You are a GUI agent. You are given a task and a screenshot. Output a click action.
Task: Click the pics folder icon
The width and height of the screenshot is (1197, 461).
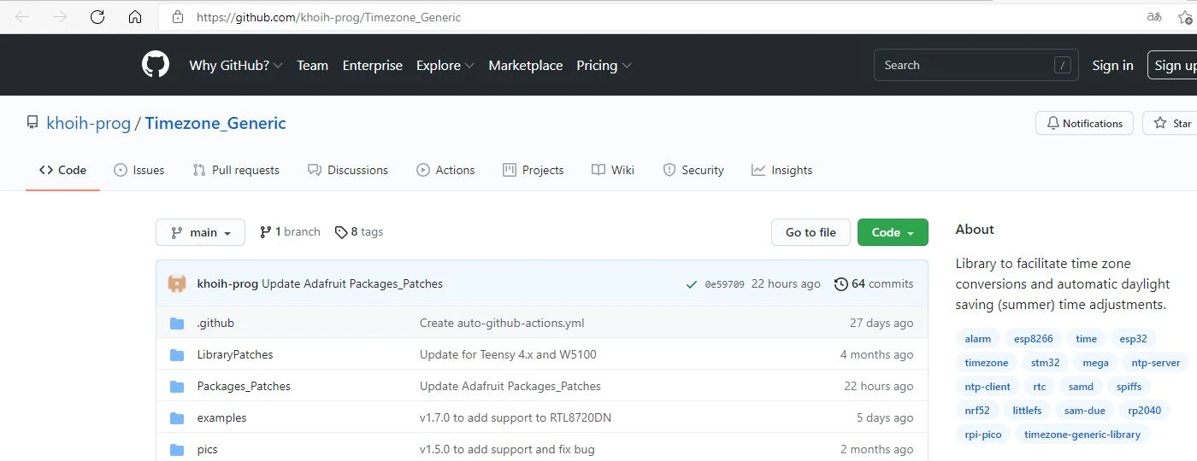tap(177, 450)
